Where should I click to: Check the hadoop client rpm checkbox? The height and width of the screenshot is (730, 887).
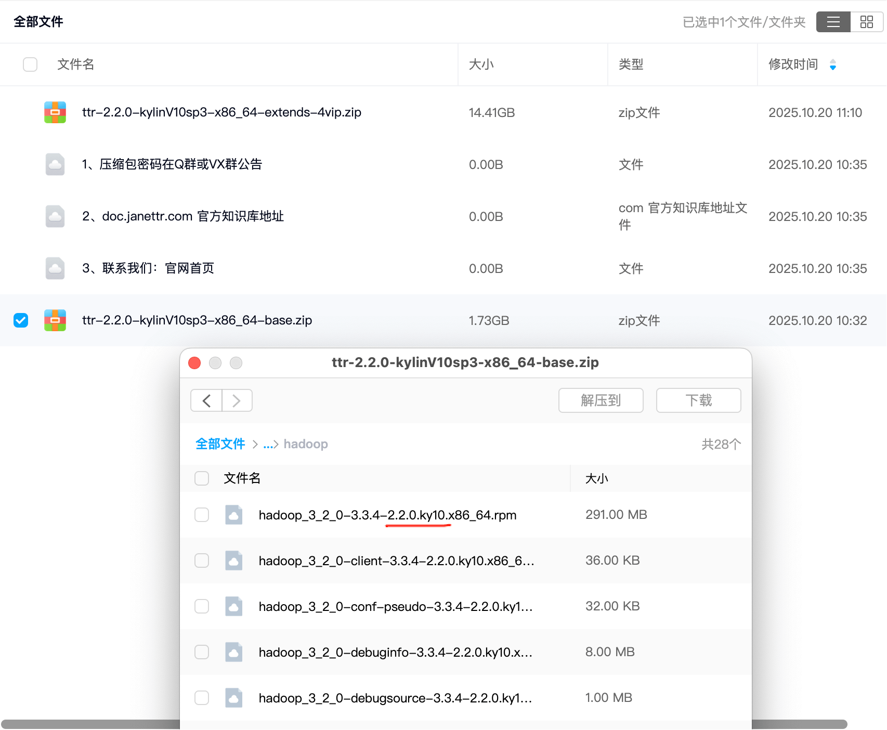pos(202,560)
